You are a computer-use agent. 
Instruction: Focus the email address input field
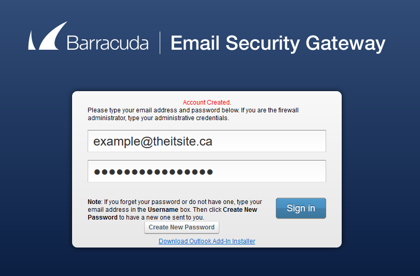tap(207, 141)
